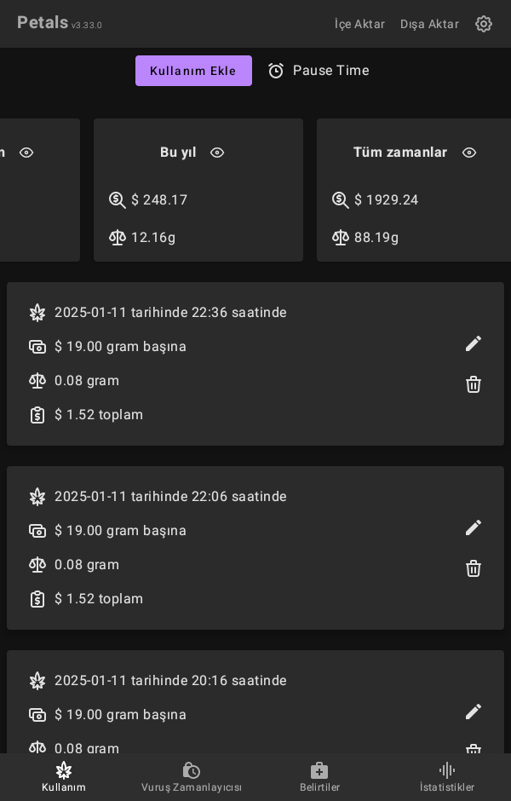Image resolution: width=511 pixels, height=801 pixels.
Task: Delete the 22:36 usage entry
Action: pos(474,384)
